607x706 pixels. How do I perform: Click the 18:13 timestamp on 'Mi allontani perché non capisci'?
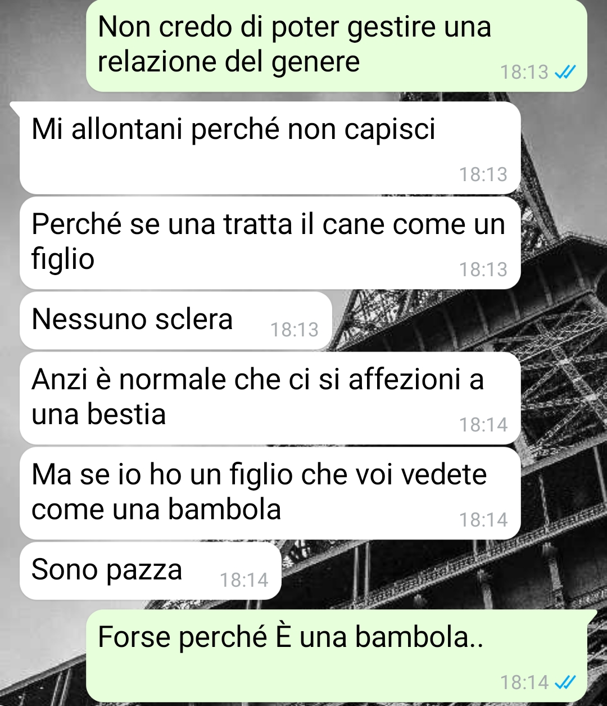(x=483, y=174)
